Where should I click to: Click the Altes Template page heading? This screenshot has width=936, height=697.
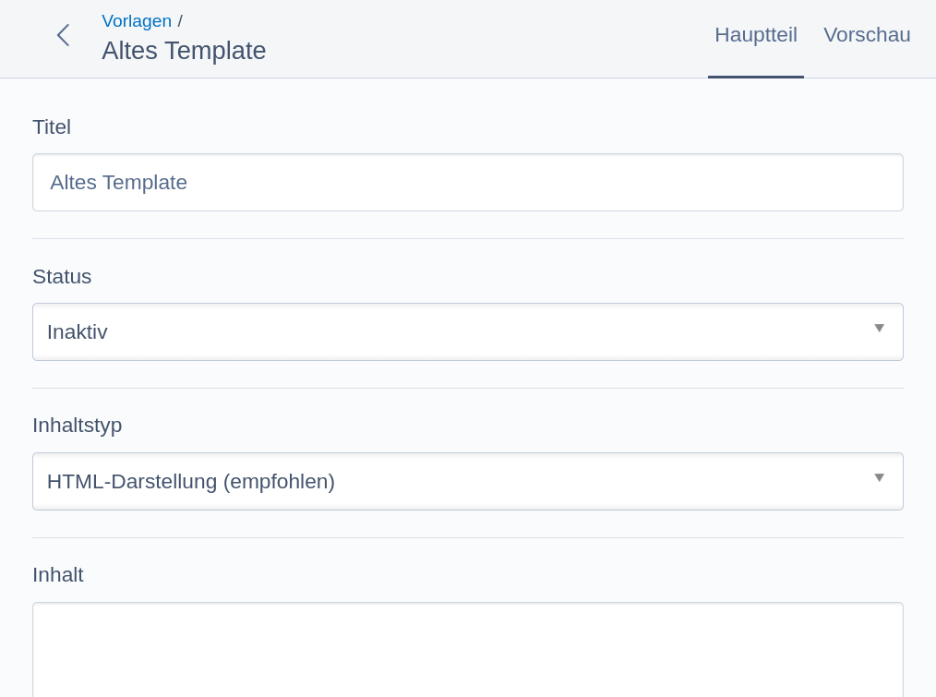(x=184, y=51)
